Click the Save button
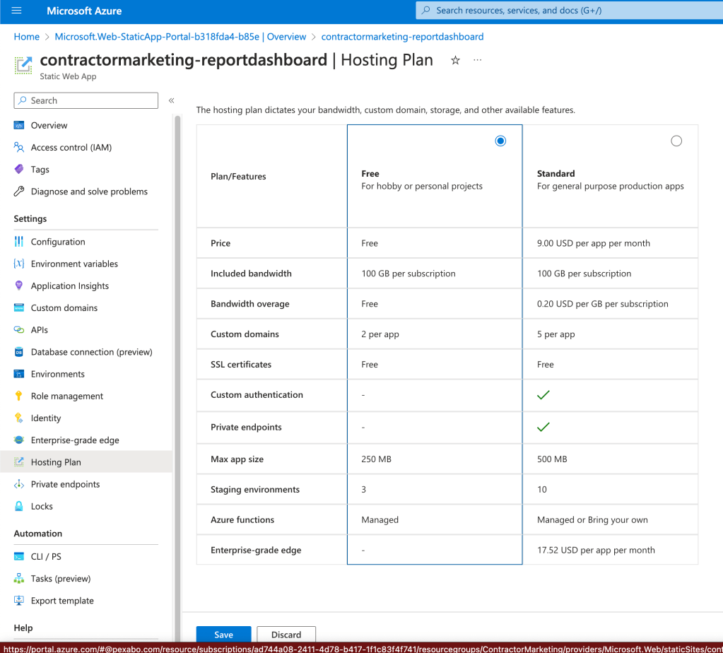Viewport: 723px width, 653px height. coord(223,634)
